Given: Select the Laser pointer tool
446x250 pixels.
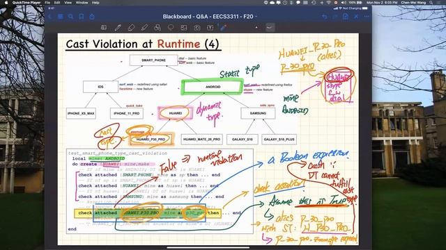Looking at the screenshot, I should [223, 28].
